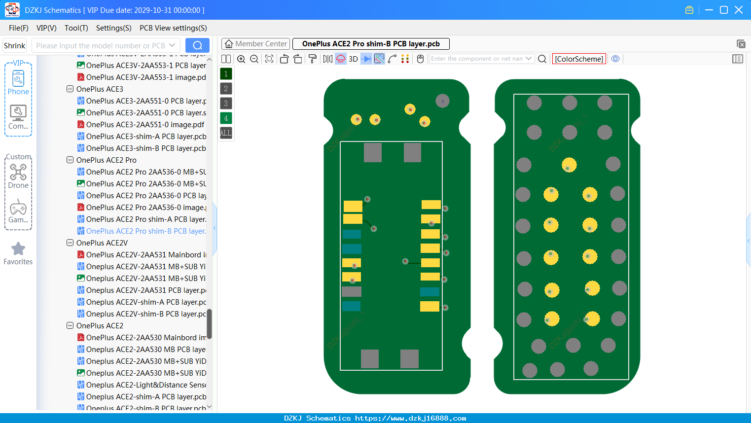The image size is (751, 423).
Task: Click the split view icon in PCB toolbar
Action: [226, 59]
